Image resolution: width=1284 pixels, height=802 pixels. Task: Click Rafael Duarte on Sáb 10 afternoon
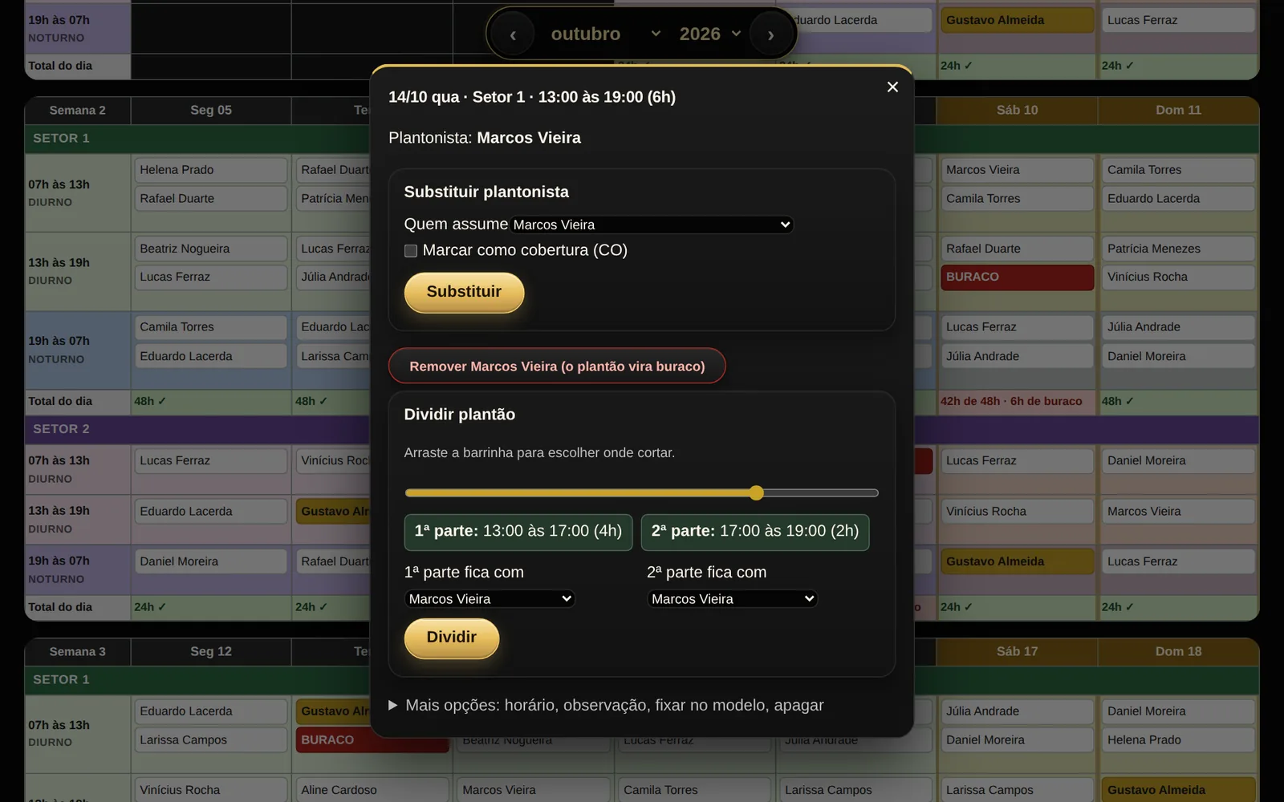[x=1017, y=249]
